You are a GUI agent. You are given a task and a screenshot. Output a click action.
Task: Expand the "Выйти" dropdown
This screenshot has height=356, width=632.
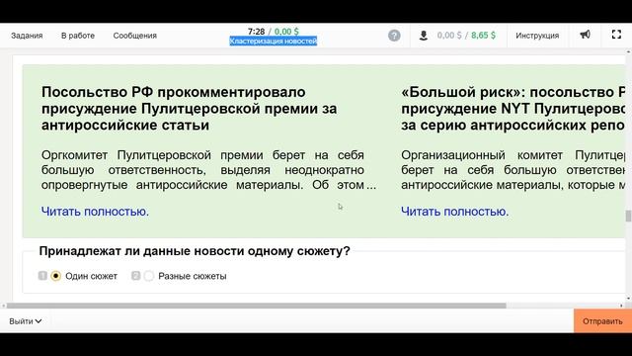tap(26, 321)
